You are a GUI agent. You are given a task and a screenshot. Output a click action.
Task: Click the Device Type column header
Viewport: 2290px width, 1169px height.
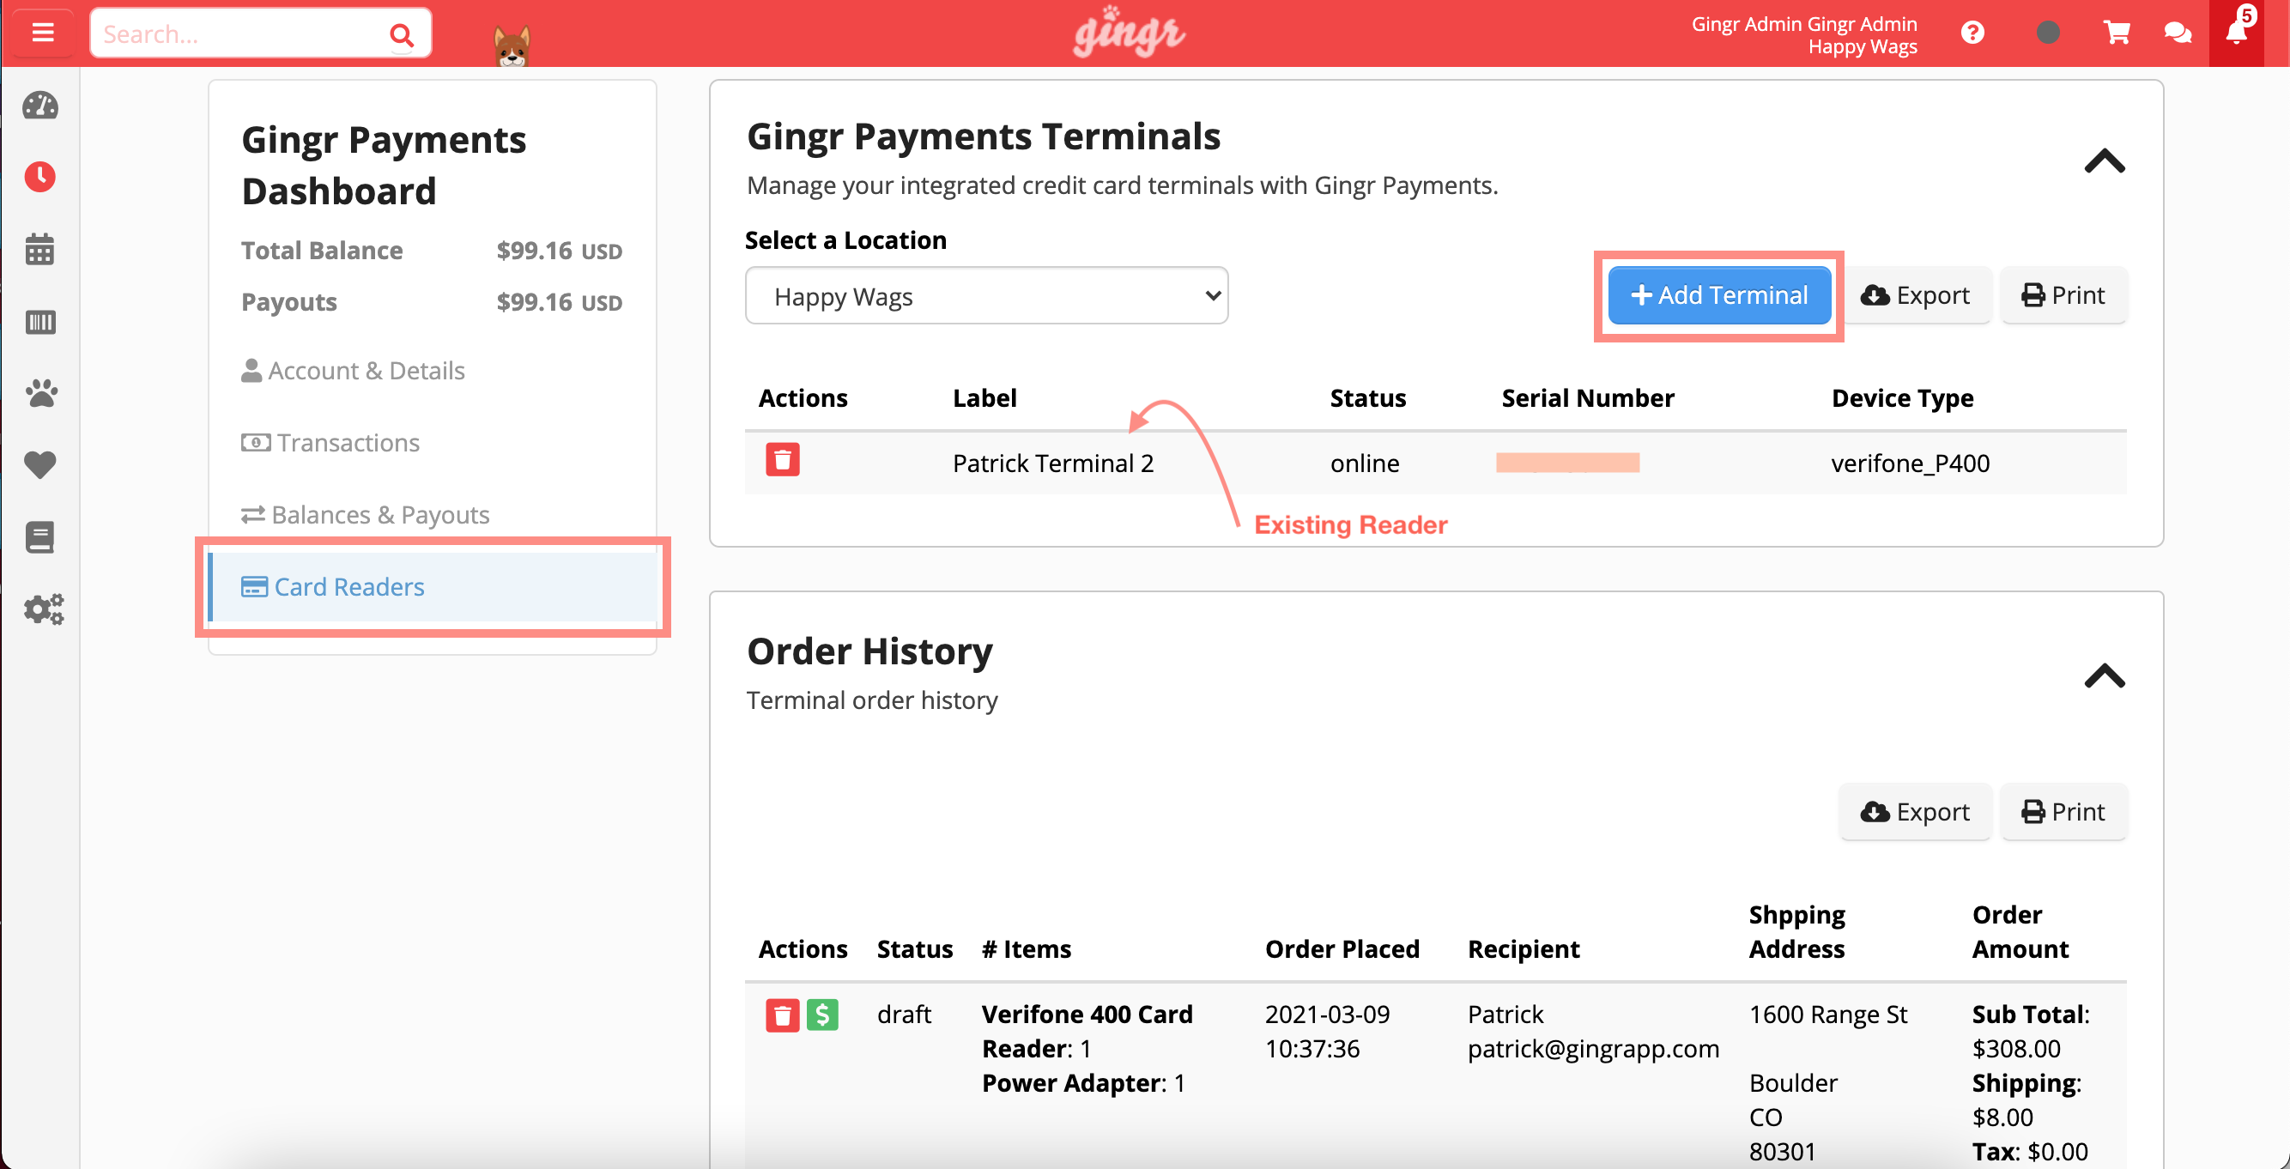pos(1902,398)
